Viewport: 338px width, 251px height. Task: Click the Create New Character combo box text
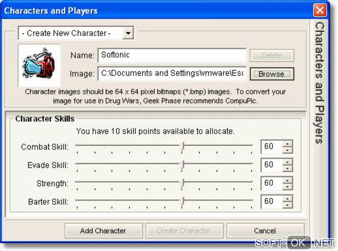pos(67,33)
